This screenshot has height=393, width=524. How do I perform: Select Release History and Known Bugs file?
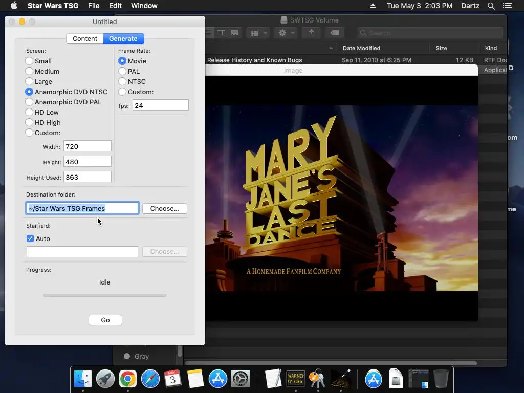click(x=255, y=60)
